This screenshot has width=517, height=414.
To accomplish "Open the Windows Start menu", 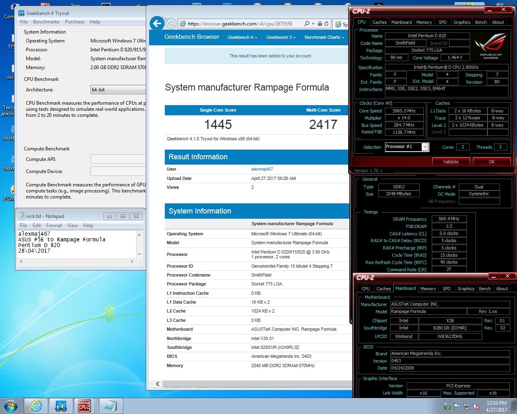I will coord(11,406).
